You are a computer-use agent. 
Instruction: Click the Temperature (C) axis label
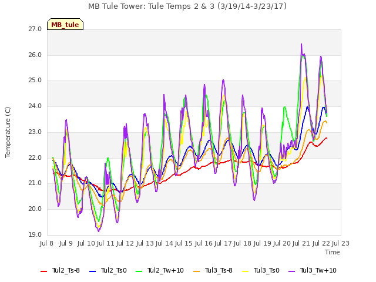(8, 132)
